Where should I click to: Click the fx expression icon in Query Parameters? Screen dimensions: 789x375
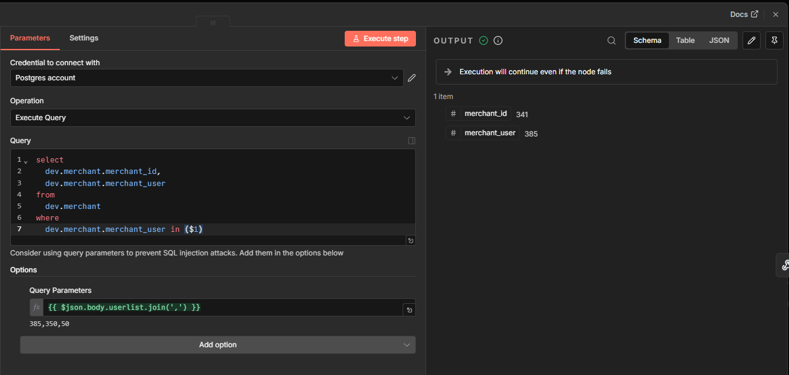[x=36, y=307]
